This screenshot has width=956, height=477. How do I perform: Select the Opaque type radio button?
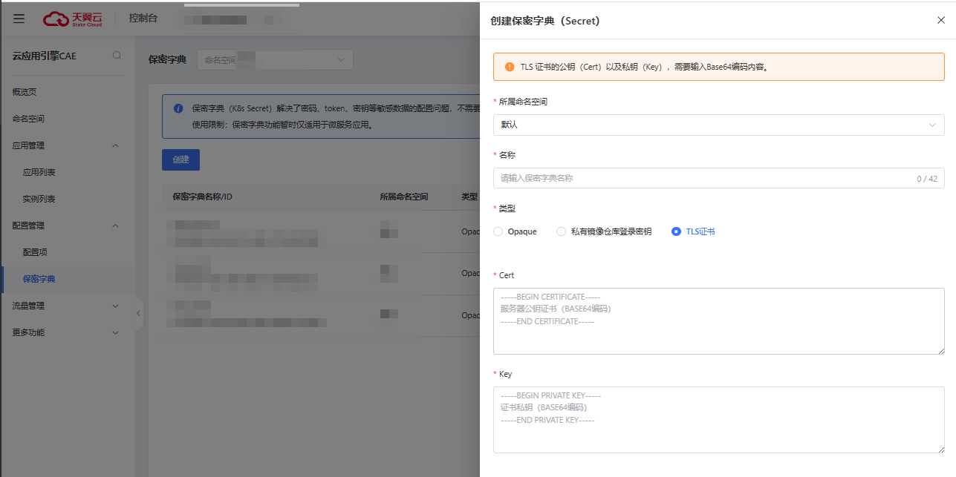[x=498, y=231]
